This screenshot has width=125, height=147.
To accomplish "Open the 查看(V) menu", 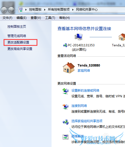I will coord(36,18).
